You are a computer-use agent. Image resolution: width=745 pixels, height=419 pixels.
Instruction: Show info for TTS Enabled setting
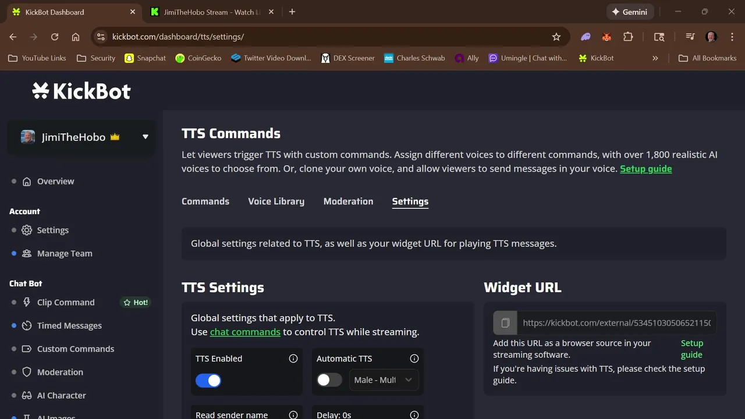(x=293, y=358)
